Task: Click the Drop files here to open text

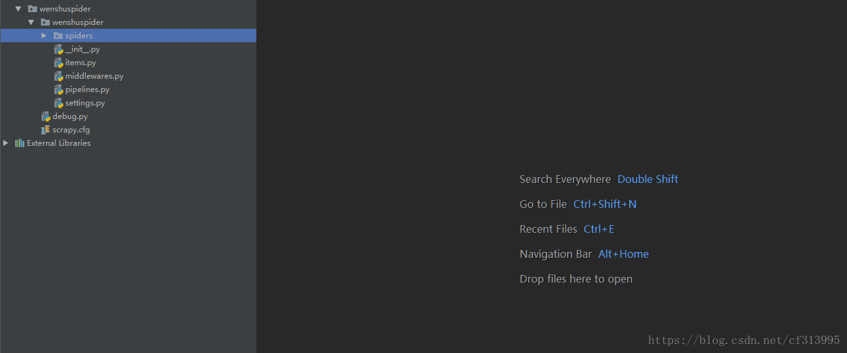Action: click(576, 279)
